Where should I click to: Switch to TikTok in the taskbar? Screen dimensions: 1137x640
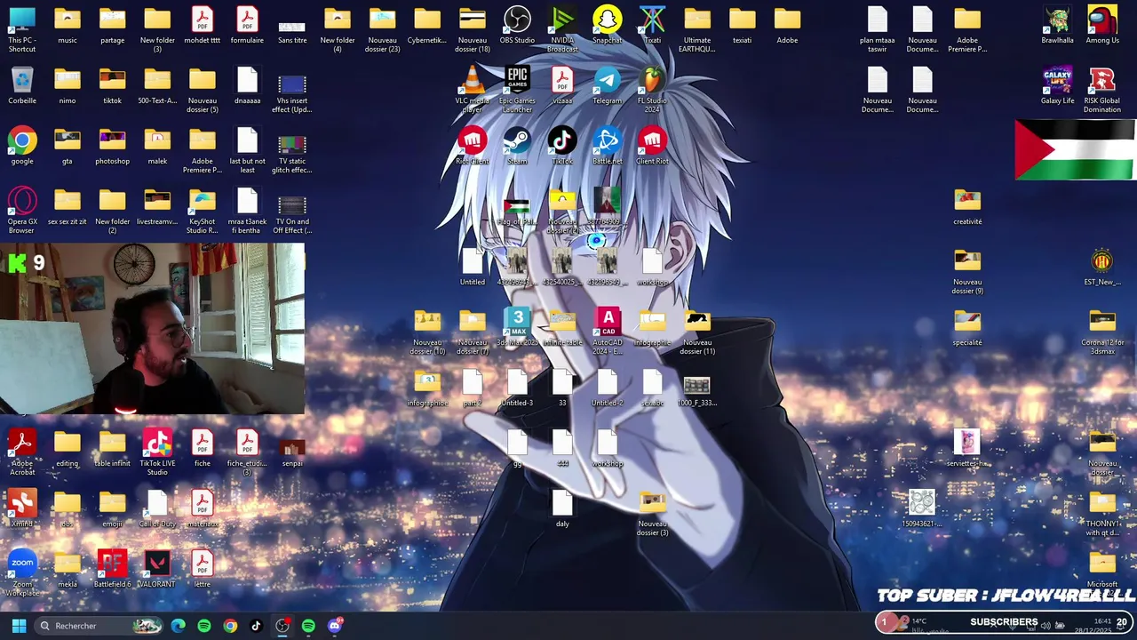[256, 626]
